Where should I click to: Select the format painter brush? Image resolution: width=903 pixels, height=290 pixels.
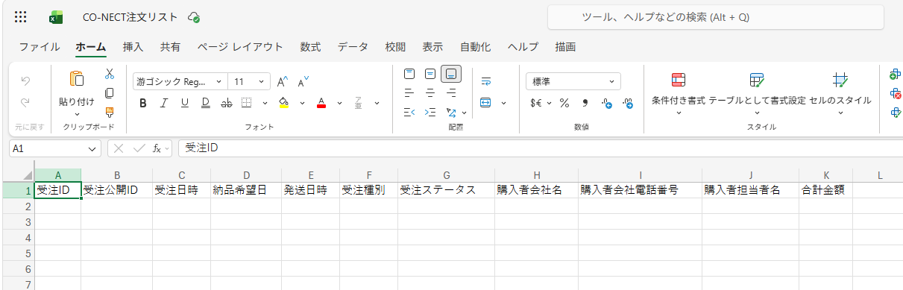click(110, 113)
